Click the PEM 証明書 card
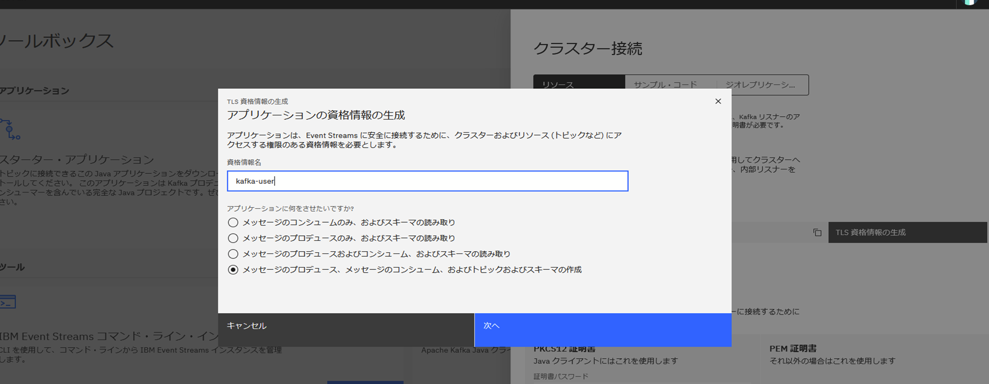Screen dimensions: 989x384 (875, 359)
